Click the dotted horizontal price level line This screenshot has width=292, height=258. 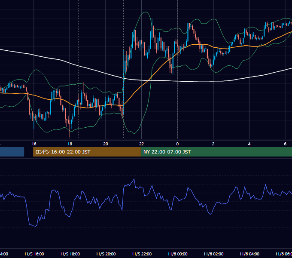click(146, 45)
